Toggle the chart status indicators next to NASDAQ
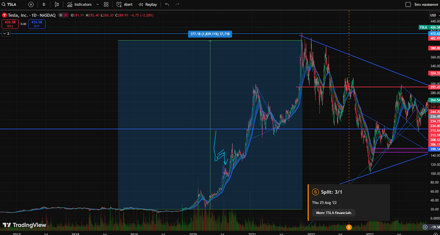 (x=63, y=15)
